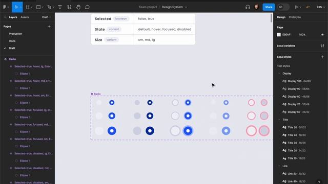Open present options dropdown arrow

tap(300, 7)
